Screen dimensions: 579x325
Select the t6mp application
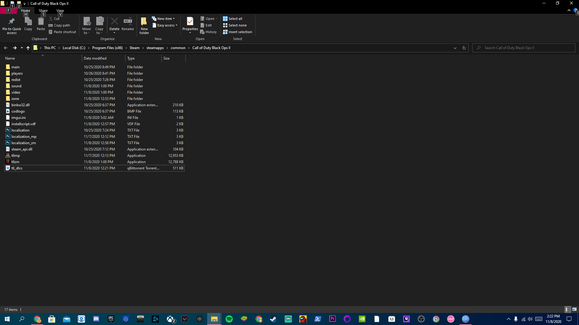point(94,156)
